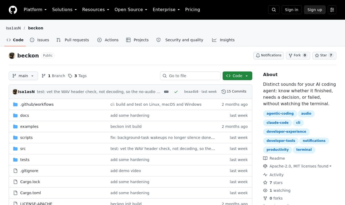The image size is (345, 205).
Task: Switch to the Insights tab
Action: (x=223, y=40)
